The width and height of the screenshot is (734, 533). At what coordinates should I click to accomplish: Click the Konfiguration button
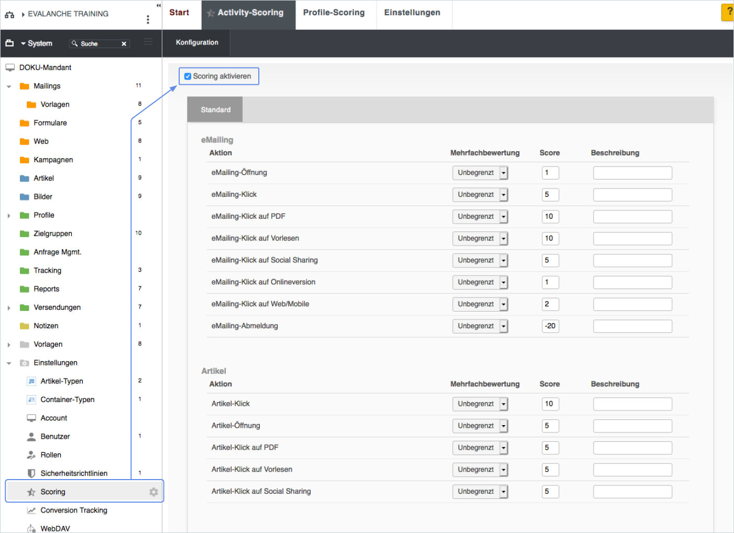197,43
